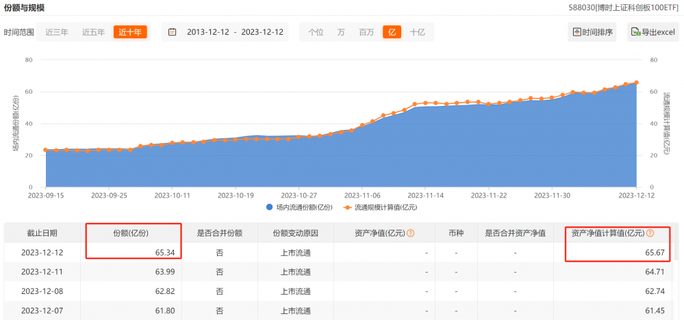Click help icon next to 资产净值计算值(亿元)

[x=650, y=233]
